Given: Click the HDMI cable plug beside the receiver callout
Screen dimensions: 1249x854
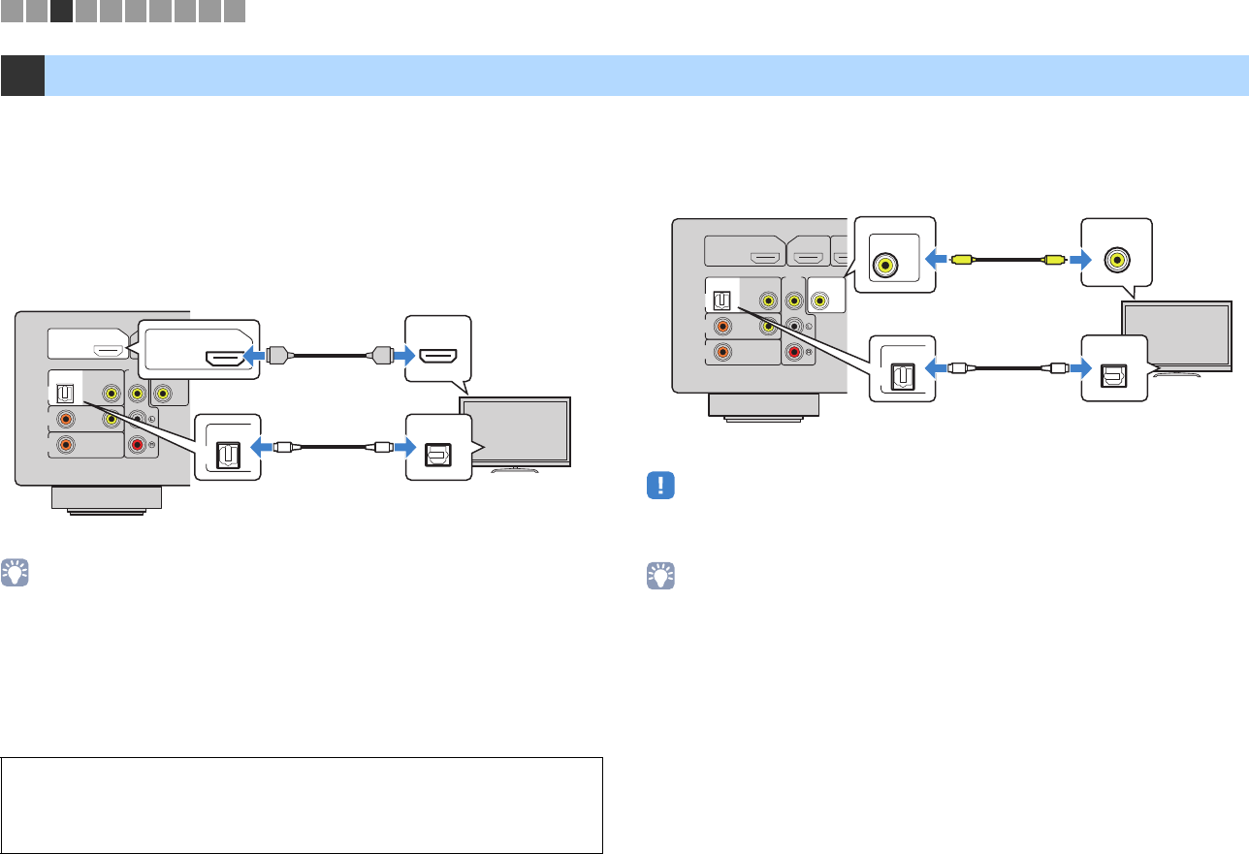Looking at the screenshot, I should (x=281, y=355).
